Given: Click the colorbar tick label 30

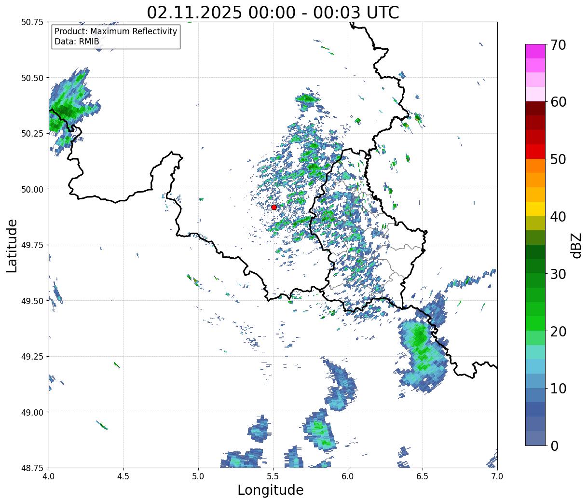Looking at the screenshot, I should point(558,274).
